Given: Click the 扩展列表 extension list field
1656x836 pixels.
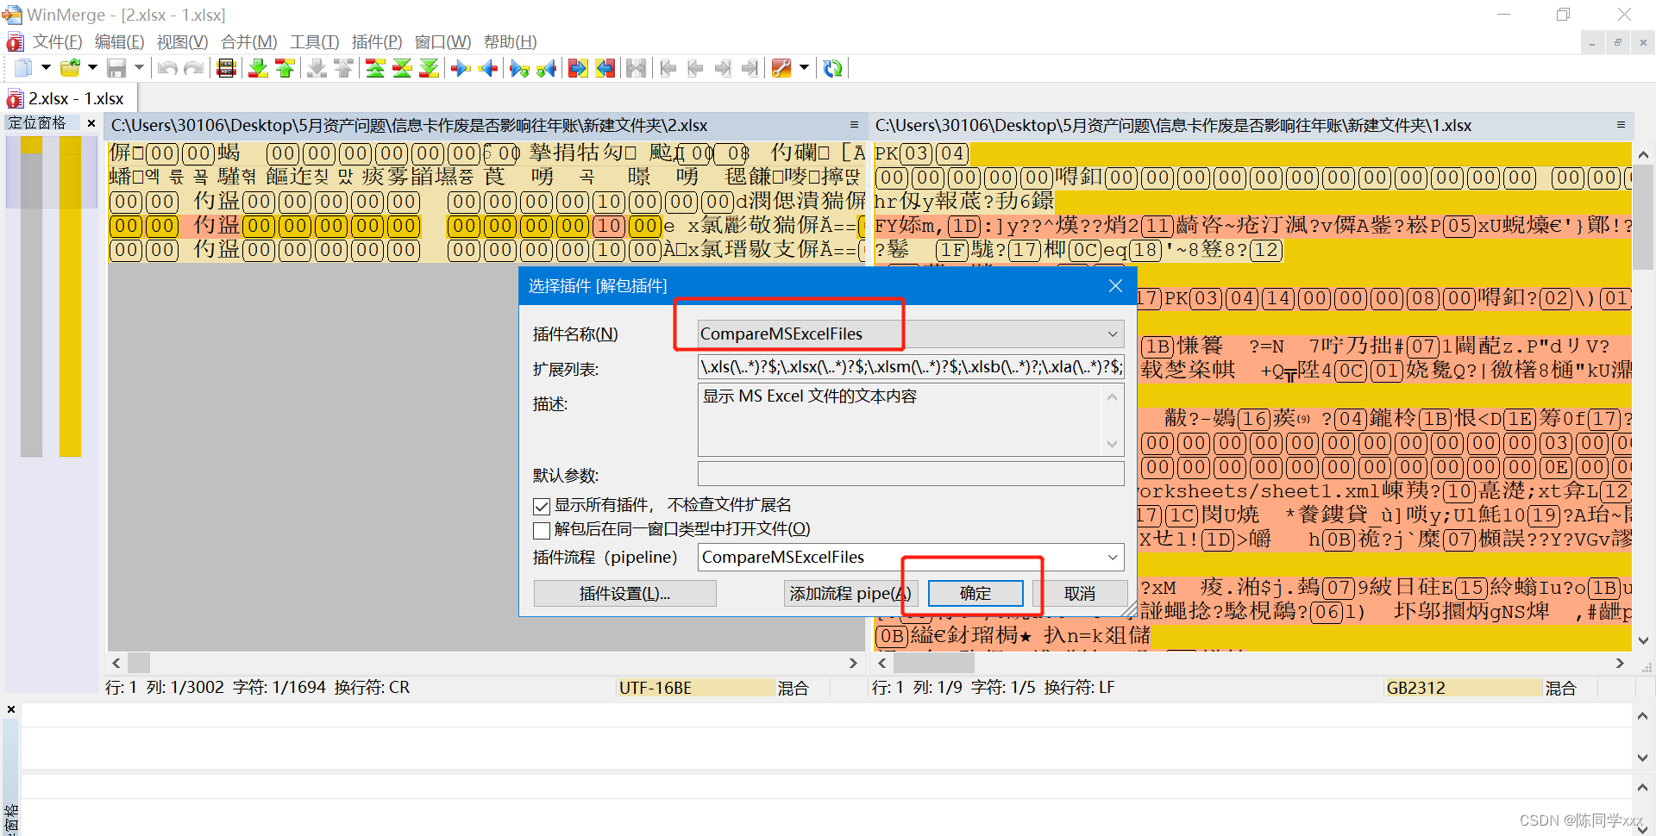Looking at the screenshot, I should click(911, 367).
